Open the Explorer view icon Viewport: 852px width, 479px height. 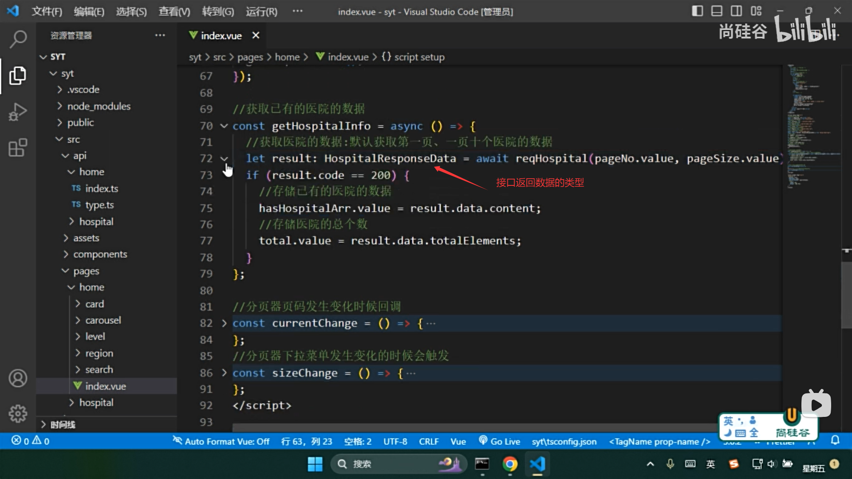point(18,76)
